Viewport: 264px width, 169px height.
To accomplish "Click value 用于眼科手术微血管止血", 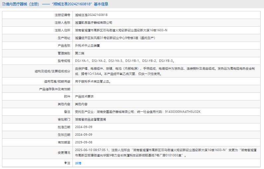I will pos(93,82).
